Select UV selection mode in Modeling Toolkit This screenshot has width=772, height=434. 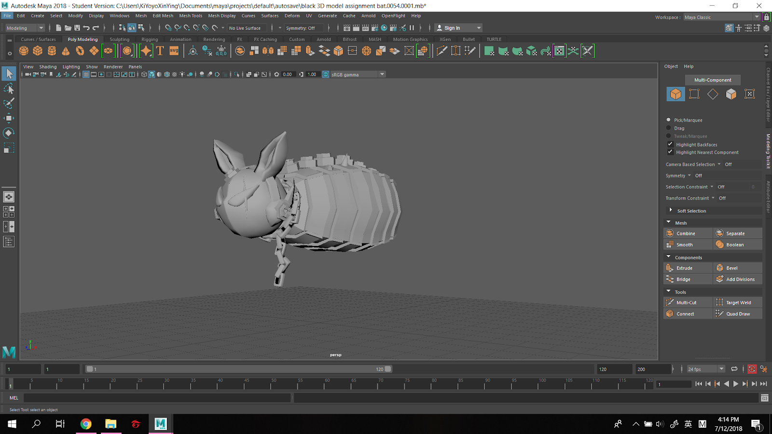(x=750, y=94)
